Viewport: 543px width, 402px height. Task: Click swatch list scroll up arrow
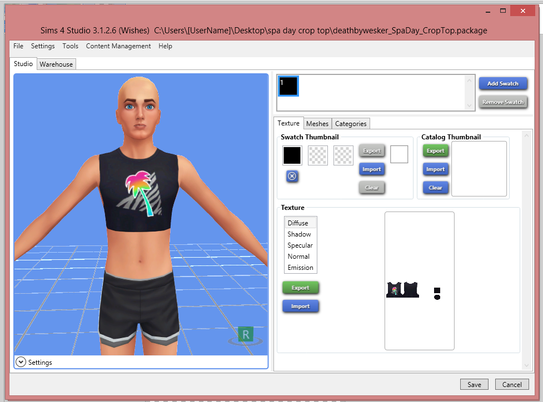pos(469,81)
